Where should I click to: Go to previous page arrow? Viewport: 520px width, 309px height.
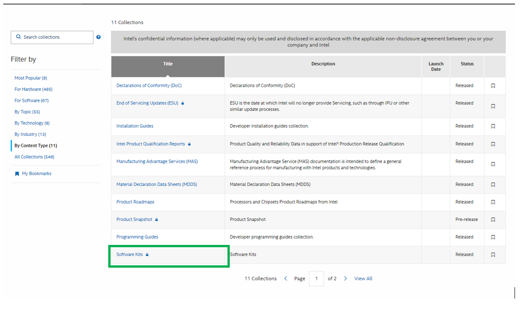click(x=286, y=279)
